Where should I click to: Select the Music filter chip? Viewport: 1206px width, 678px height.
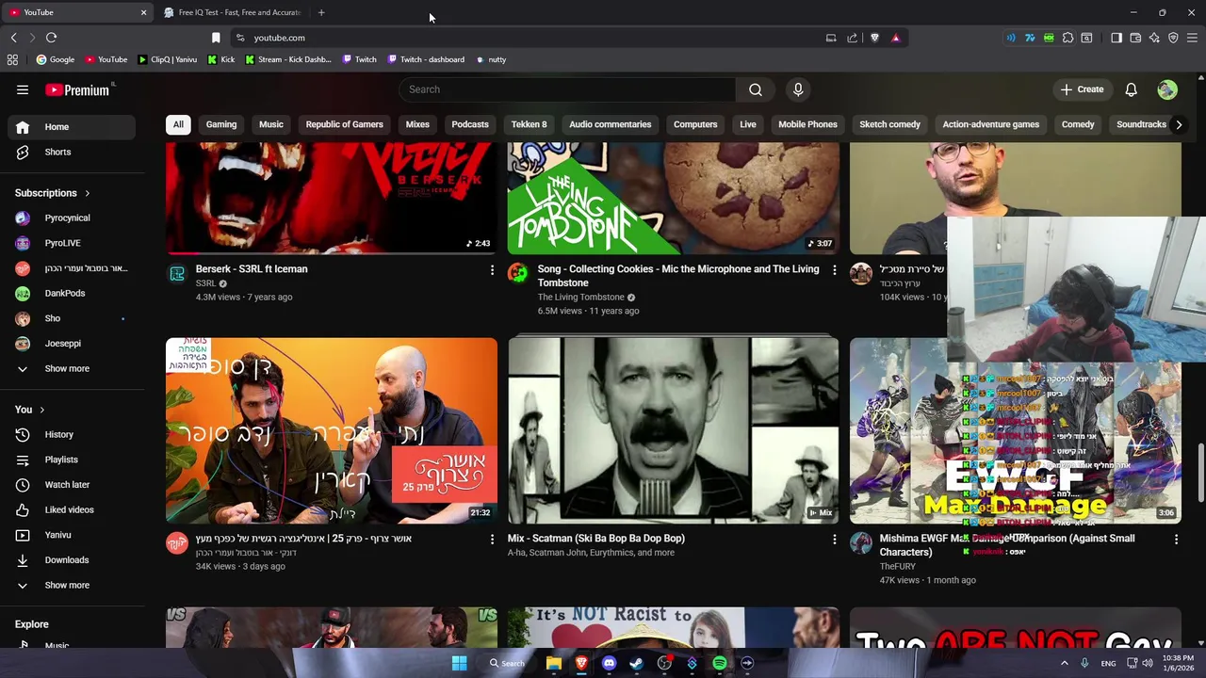coord(271,124)
